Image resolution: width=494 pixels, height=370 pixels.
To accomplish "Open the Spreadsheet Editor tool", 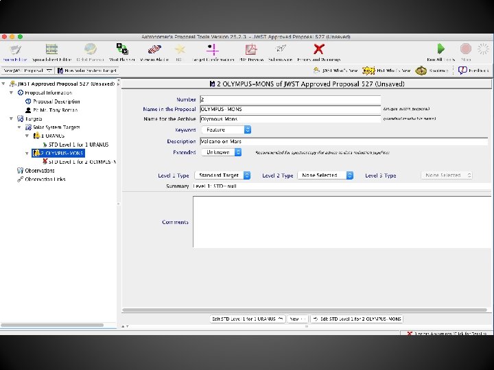I will (51, 53).
